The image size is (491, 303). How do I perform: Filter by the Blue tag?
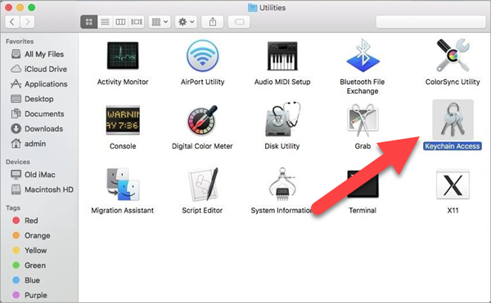click(26, 280)
